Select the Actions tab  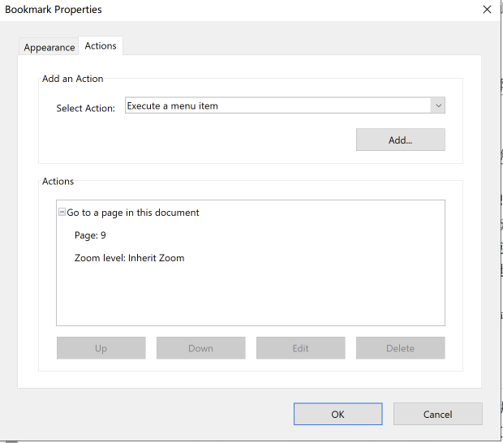(101, 46)
